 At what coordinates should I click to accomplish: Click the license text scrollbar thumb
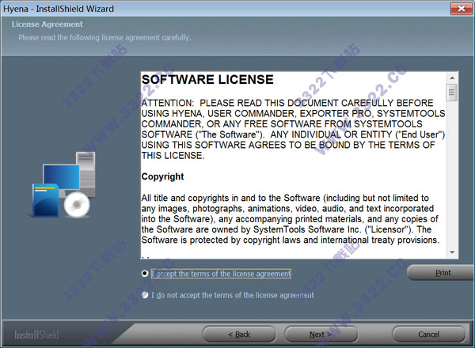point(451,93)
